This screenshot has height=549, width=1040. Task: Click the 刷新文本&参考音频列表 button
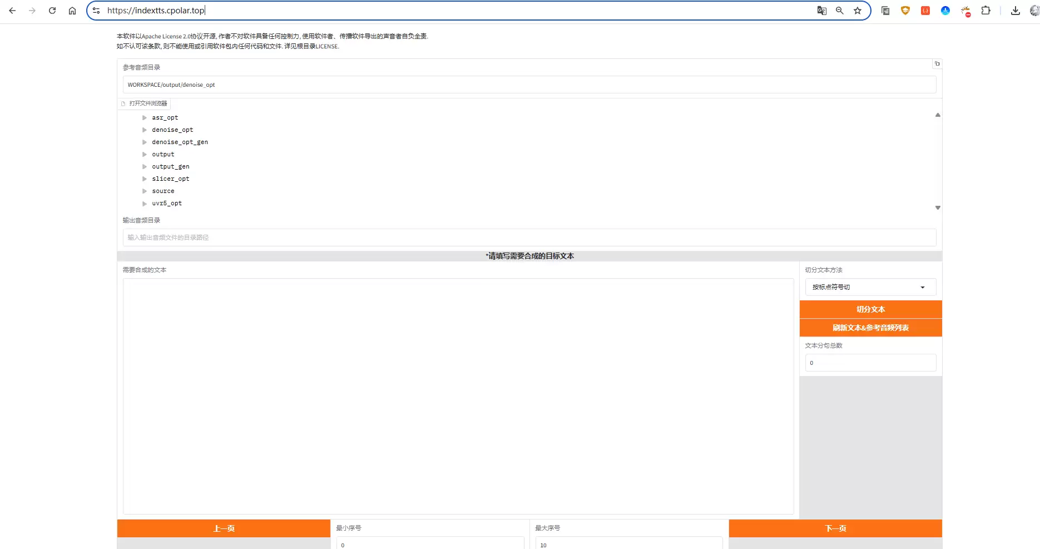tap(870, 328)
